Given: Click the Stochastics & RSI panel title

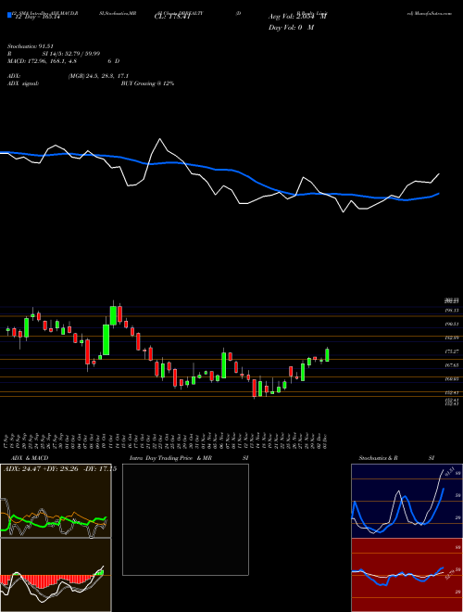Looking at the screenshot, I should click(x=396, y=458).
